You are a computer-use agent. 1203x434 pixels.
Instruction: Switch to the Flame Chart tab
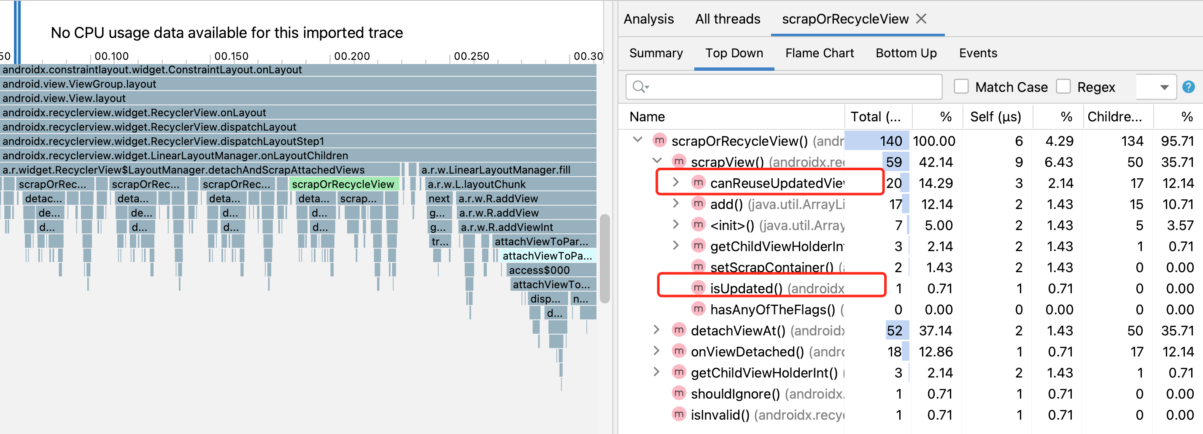point(819,53)
